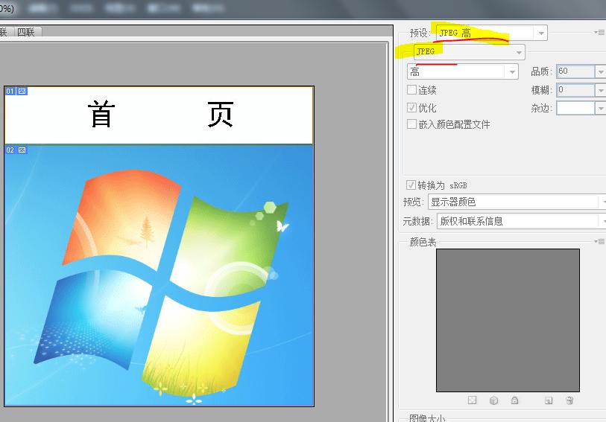Click the web-shift cube icon under color table
This screenshot has width=606, height=422.
(493, 400)
